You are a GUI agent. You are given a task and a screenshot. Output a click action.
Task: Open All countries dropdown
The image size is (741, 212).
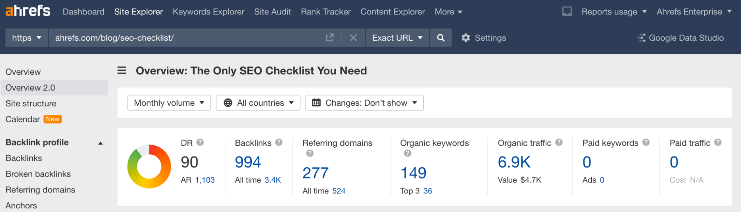(x=258, y=103)
